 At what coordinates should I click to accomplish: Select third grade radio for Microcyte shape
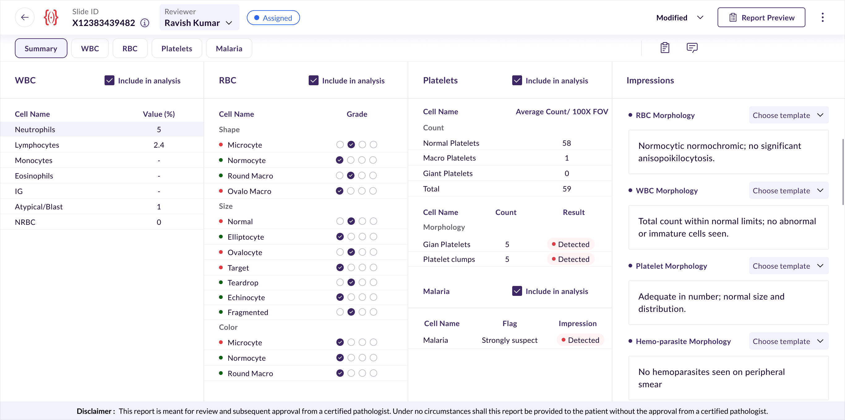(x=362, y=145)
